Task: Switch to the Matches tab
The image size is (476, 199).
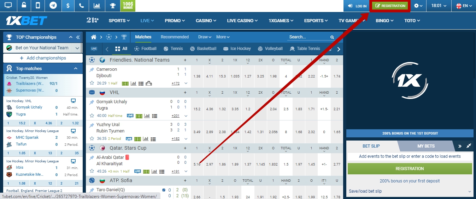Action: [x=143, y=37]
